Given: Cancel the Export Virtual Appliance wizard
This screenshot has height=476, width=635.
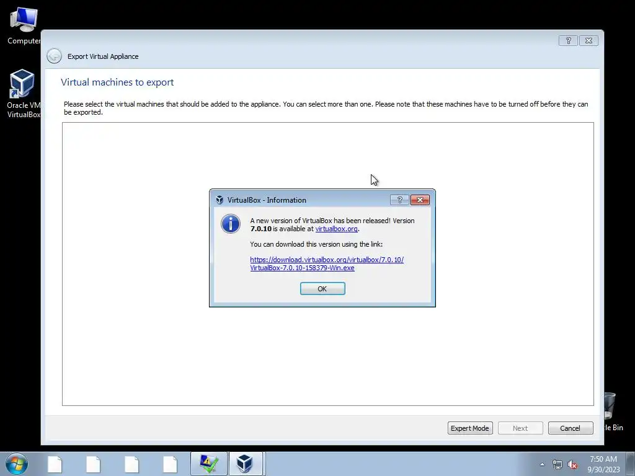Looking at the screenshot, I should pos(571,428).
